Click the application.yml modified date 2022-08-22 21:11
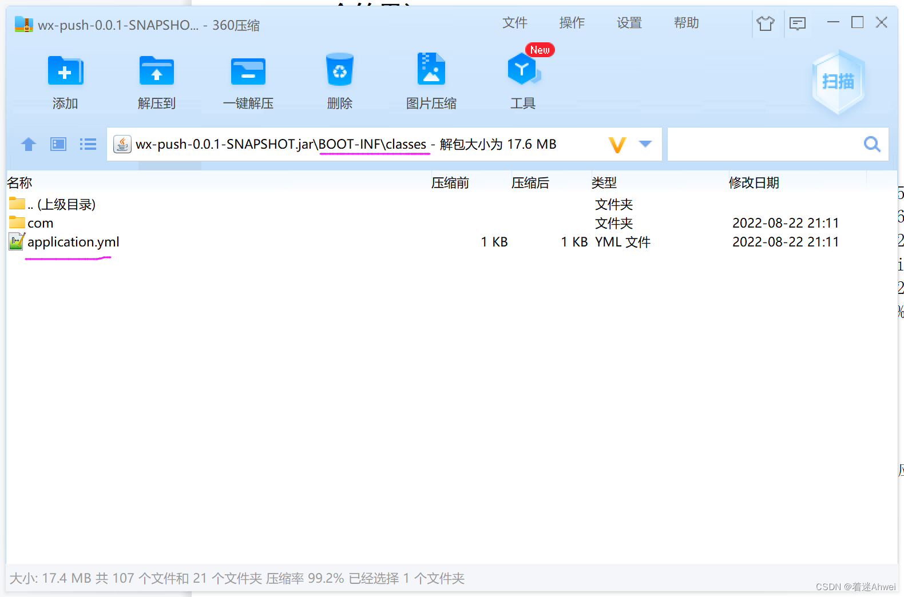The image size is (904, 597). (x=786, y=242)
